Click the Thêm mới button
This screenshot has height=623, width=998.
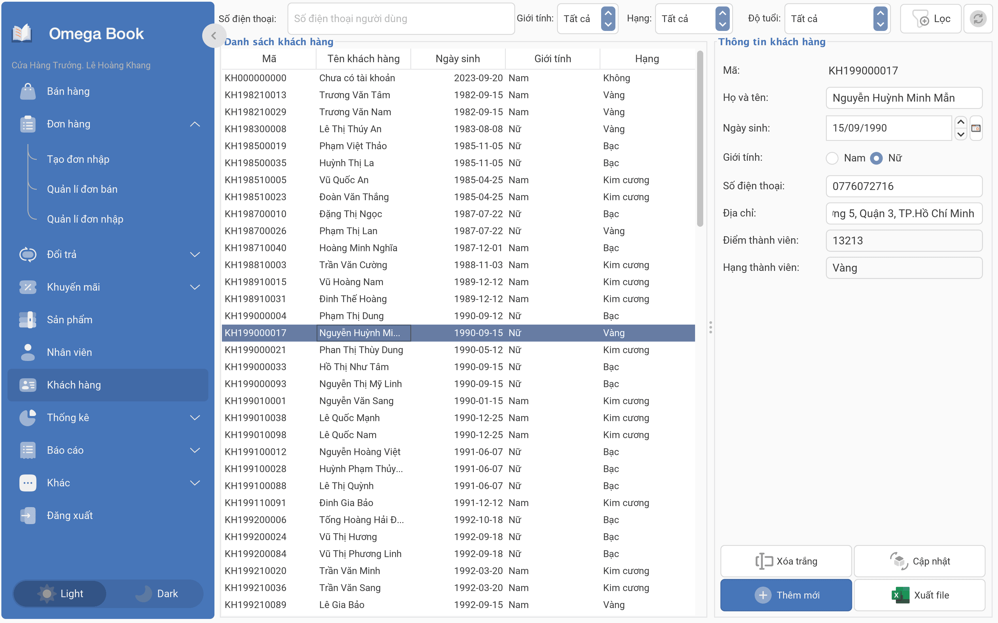786,595
